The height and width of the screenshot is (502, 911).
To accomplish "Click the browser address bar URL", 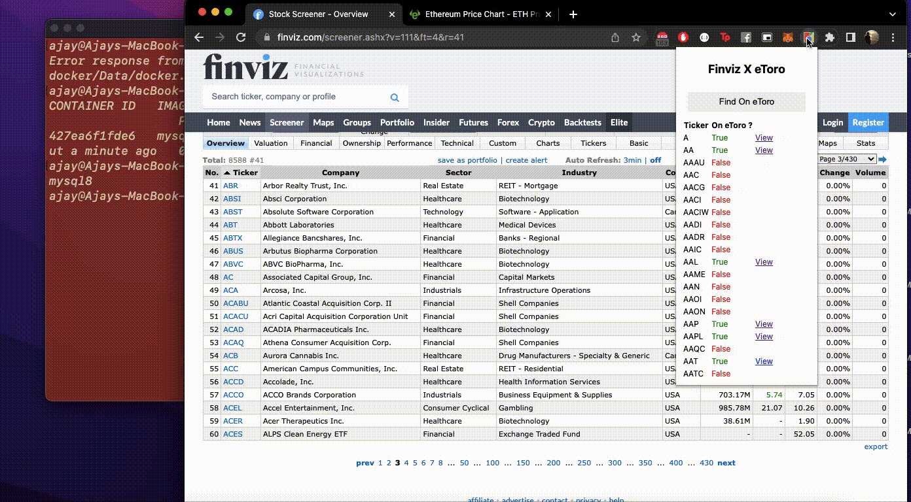I will 370,38.
